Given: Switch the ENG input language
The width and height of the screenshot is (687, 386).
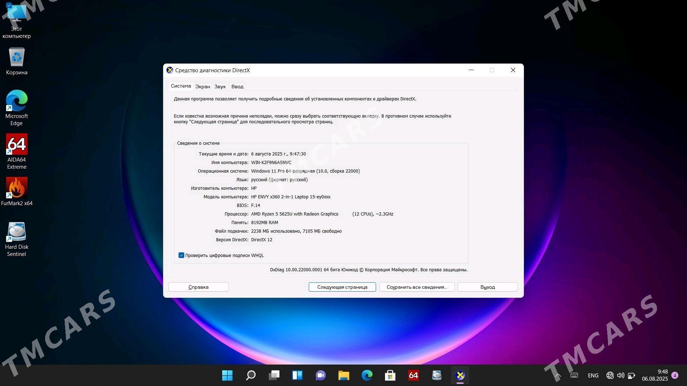Looking at the screenshot, I should click(593, 375).
